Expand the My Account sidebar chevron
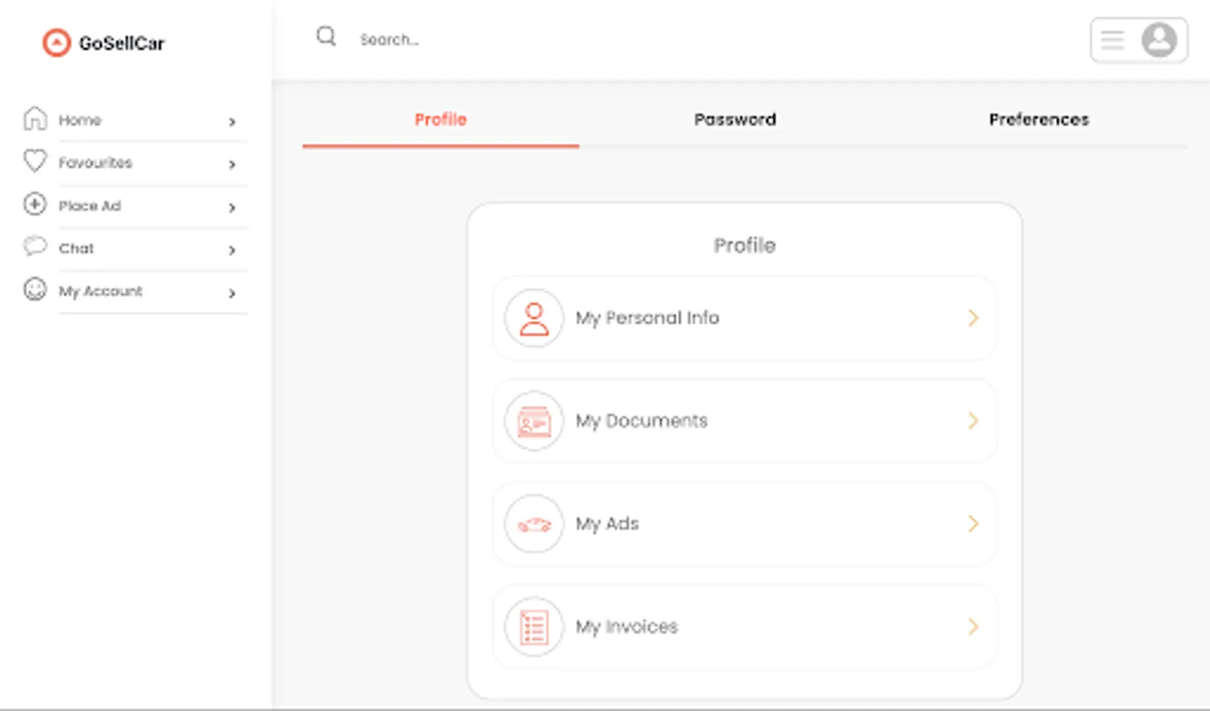Viewport: 1210px width, 711px height. (x=232, y=293)
